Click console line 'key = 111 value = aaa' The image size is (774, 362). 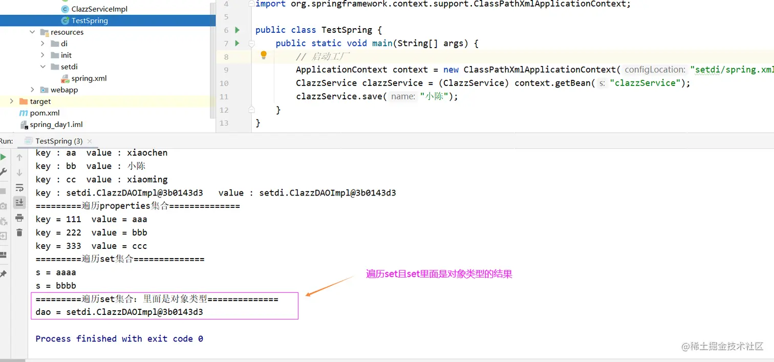point(91,219)
